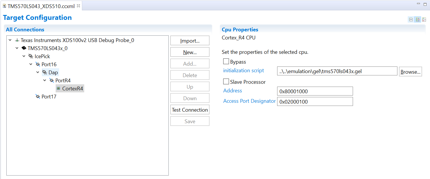
Task: Select the Dap tree item
Action: pyautogui.click(x=50, y=73)
